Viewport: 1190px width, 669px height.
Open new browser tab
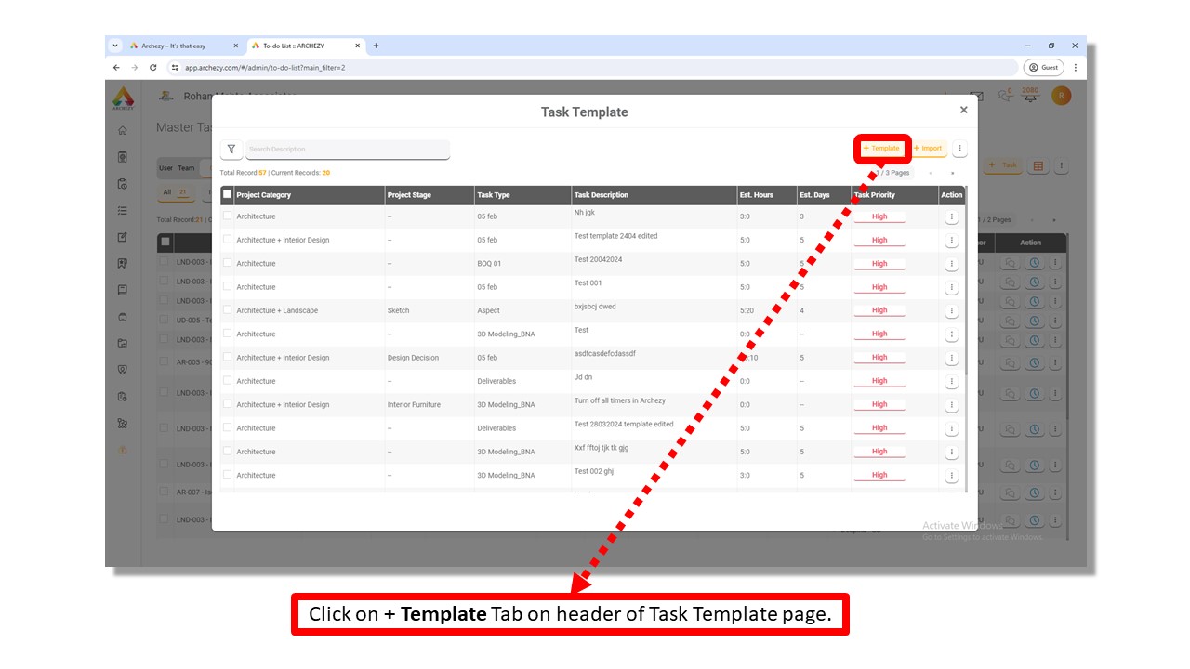click(x=376, y=46)
